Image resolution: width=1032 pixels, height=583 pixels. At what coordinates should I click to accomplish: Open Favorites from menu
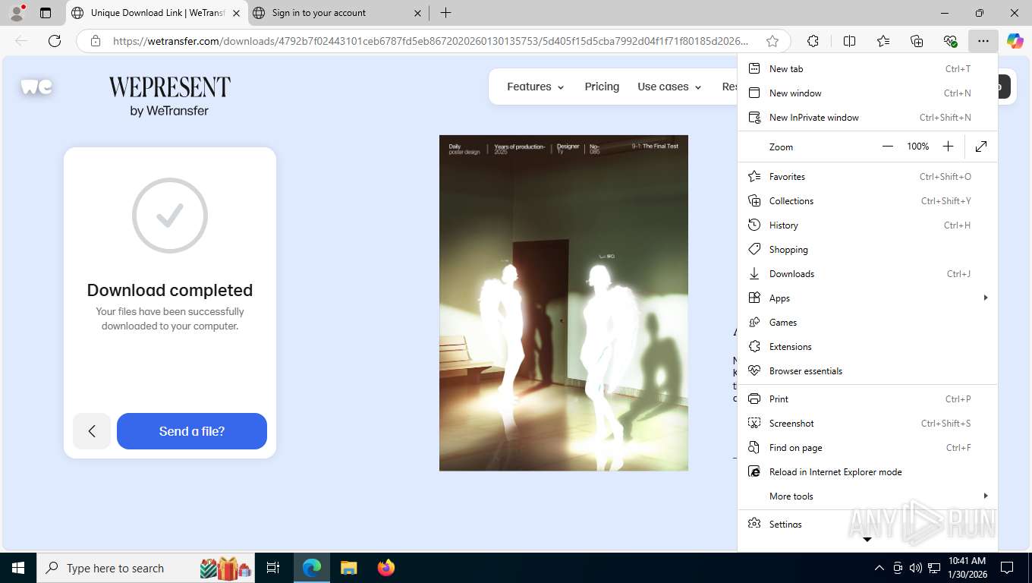tap(867, 177)
